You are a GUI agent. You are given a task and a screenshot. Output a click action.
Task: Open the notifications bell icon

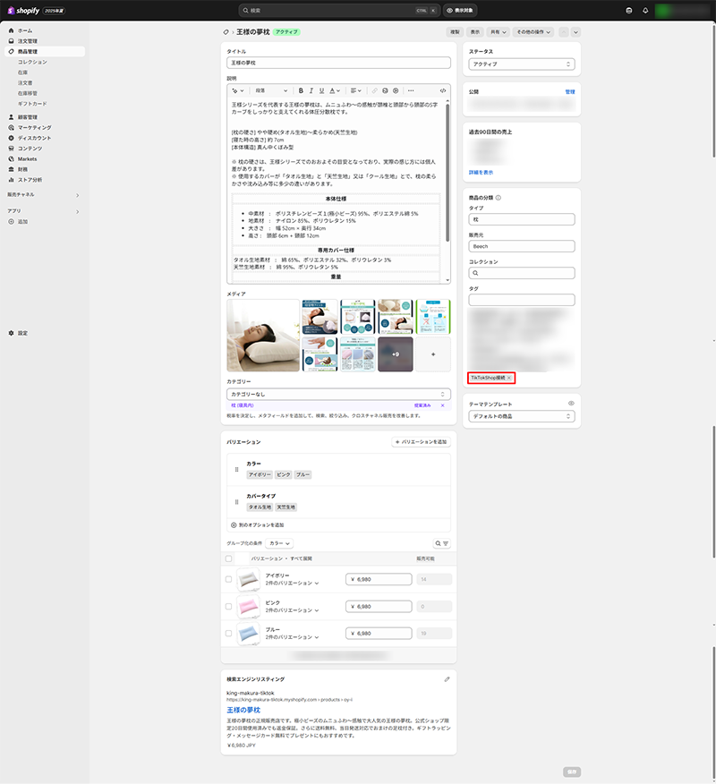tap(645, 11)
